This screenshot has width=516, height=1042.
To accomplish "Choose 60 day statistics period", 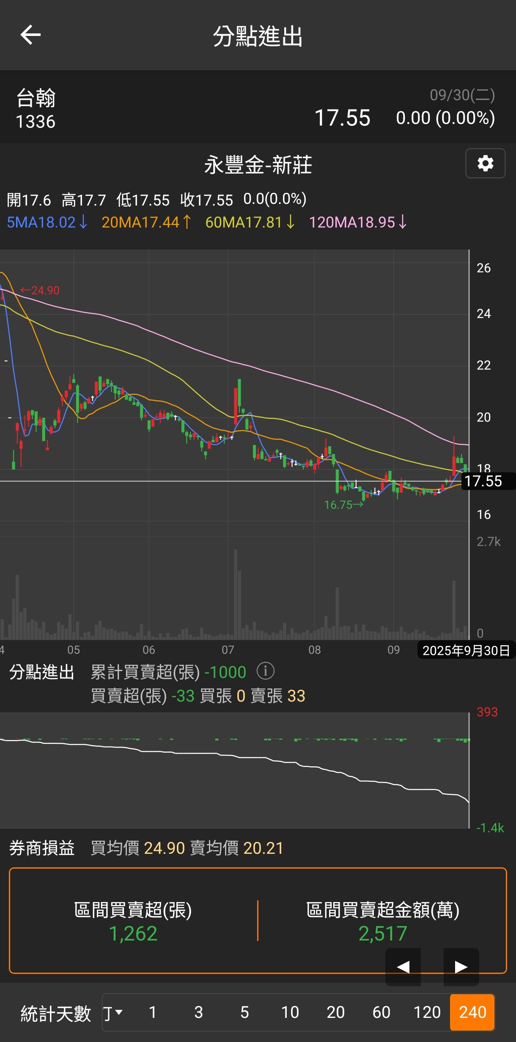I will [381, 1013].
